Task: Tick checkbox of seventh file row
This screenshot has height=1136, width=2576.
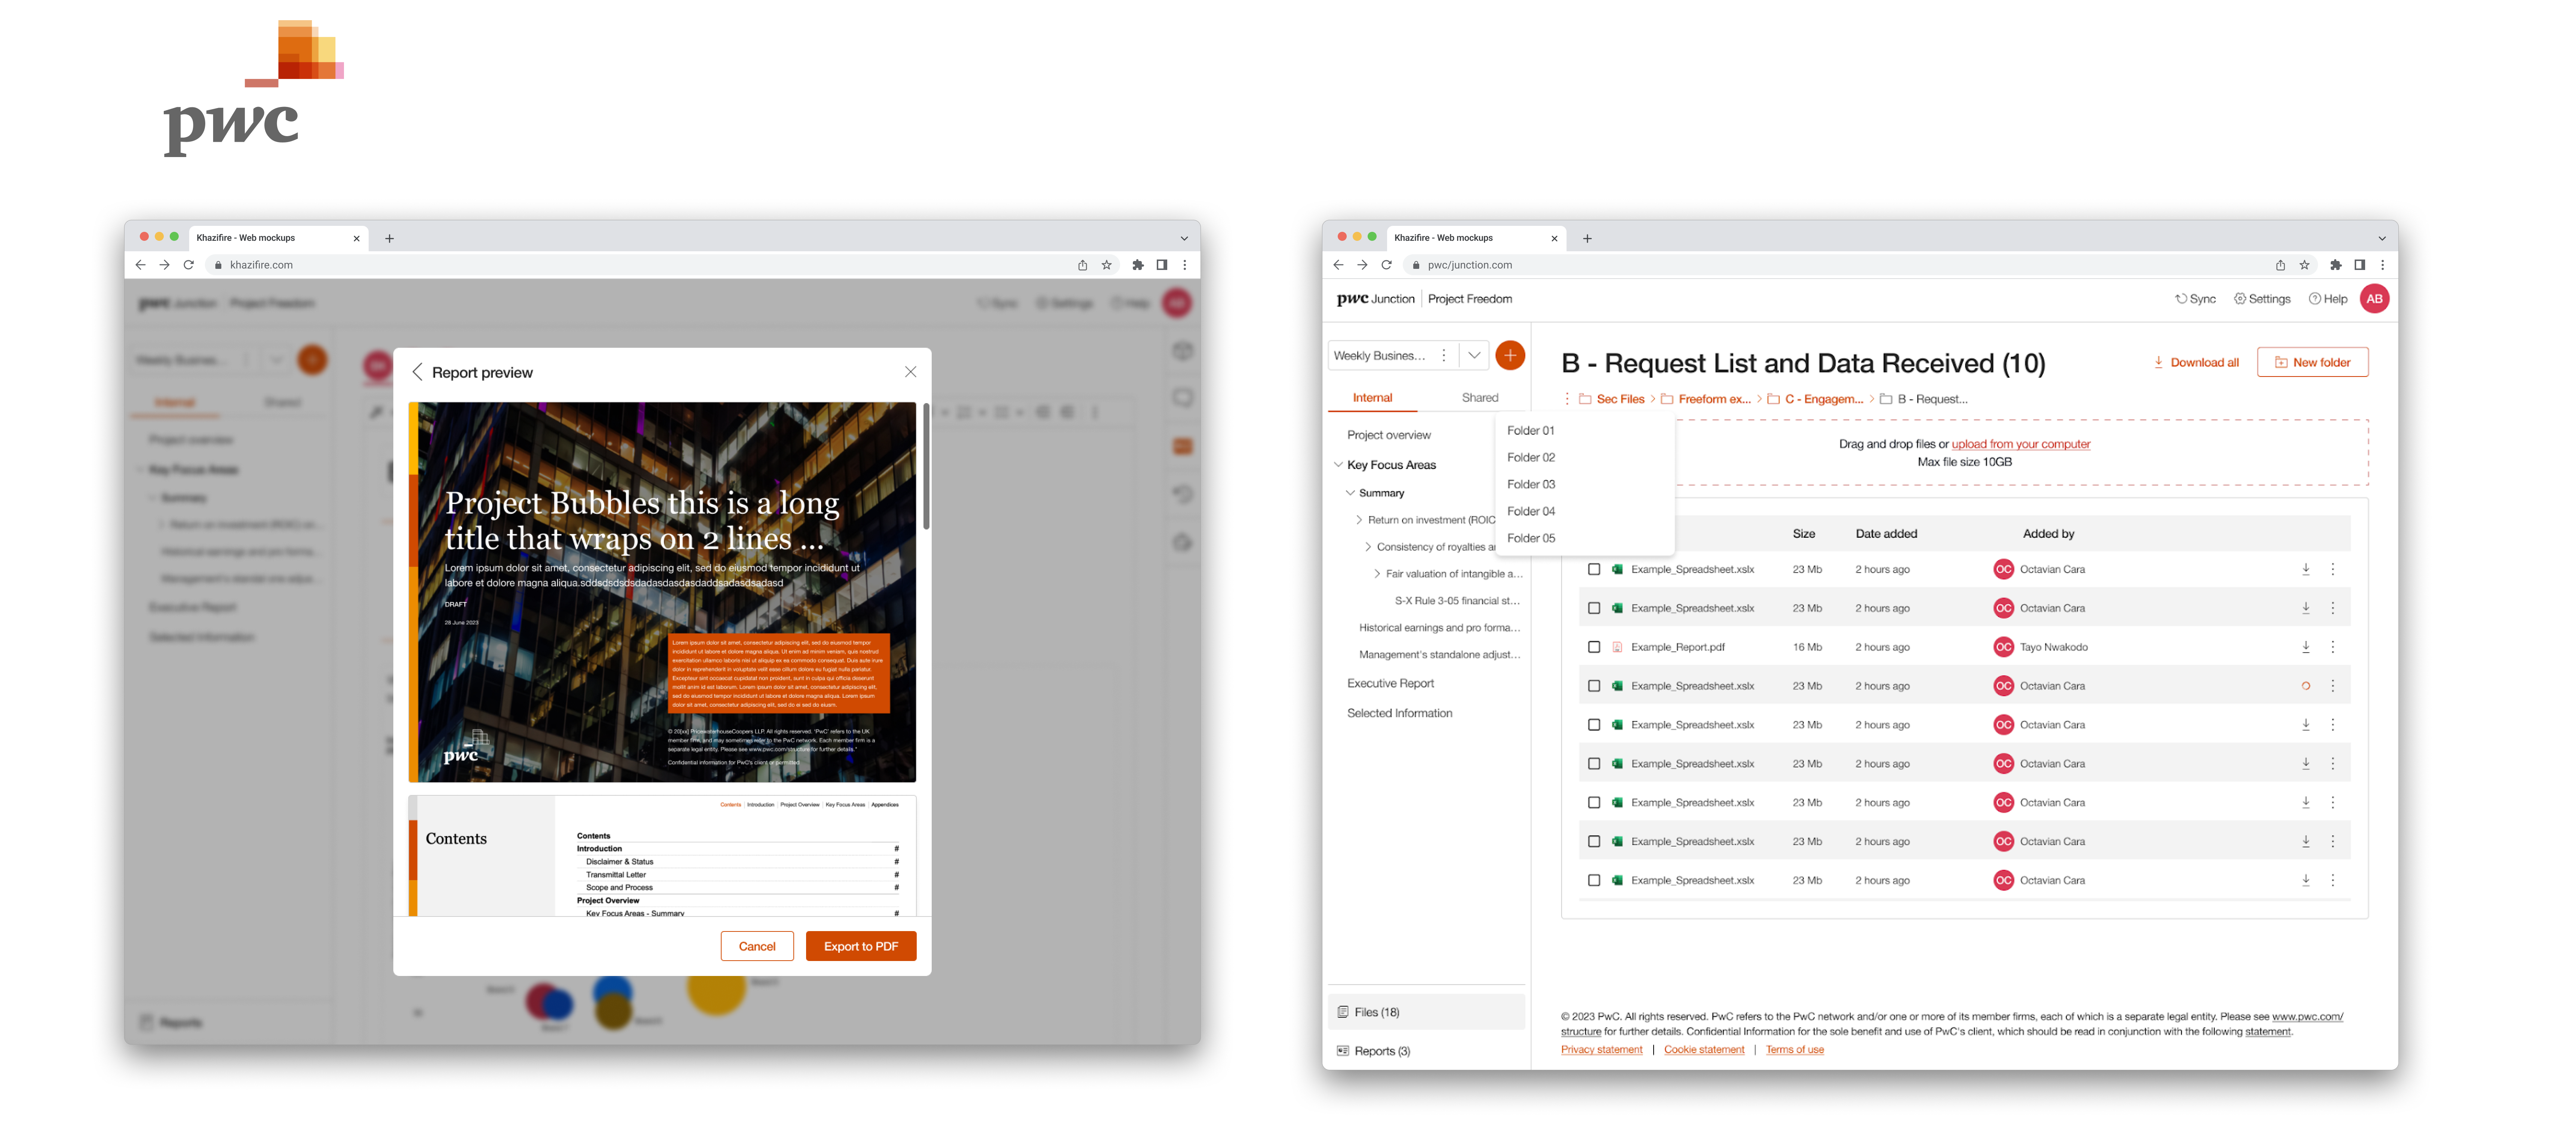Action: 1594,803
